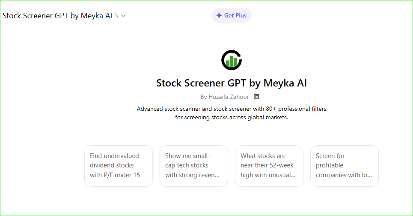413x216 pixels.
Task: Click "near their 52-week" text in third card
Action: click(267, 165)
